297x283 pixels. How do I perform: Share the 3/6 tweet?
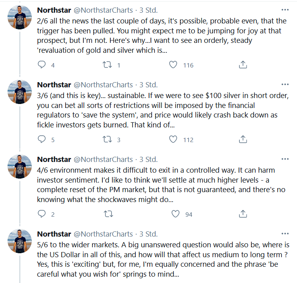(x=243, y=139)
